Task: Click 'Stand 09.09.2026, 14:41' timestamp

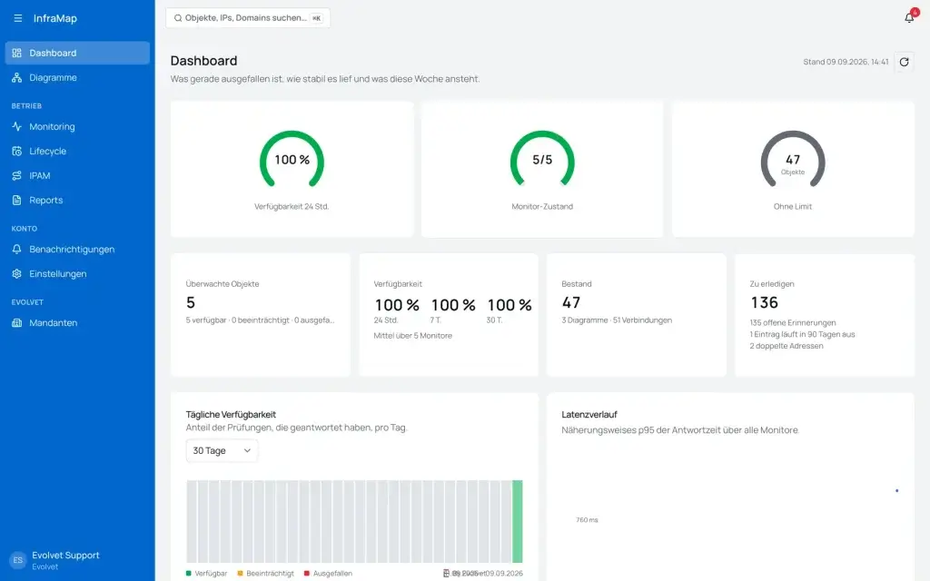Action: pos(846,62)
